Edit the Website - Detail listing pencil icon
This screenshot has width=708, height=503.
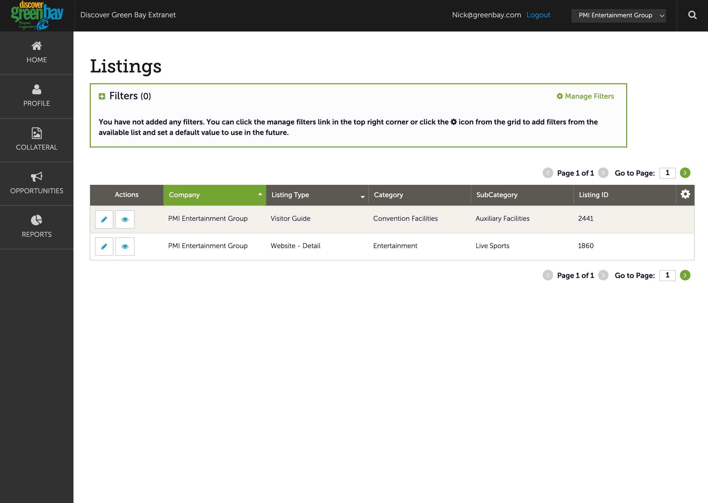click(104, 247)
